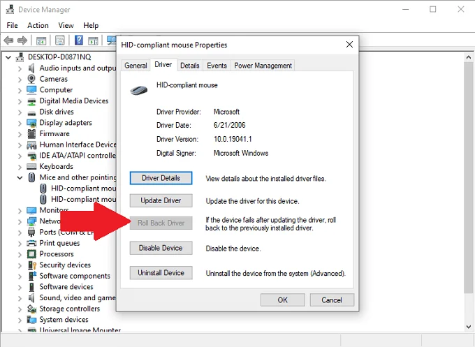Expand the Print queues node

tap(20, 244)
